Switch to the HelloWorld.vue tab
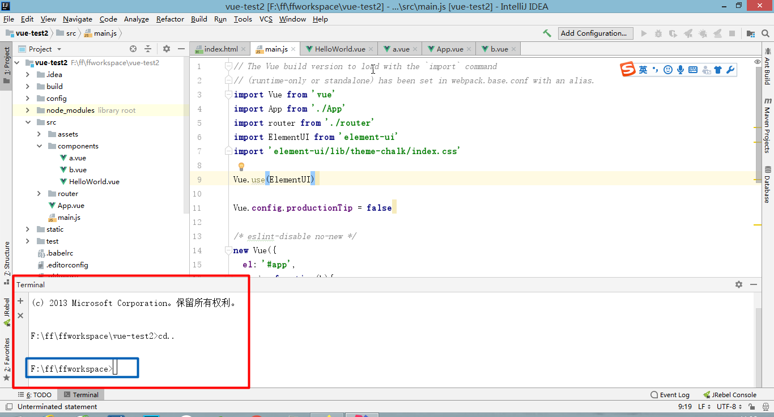 (340, 49)
